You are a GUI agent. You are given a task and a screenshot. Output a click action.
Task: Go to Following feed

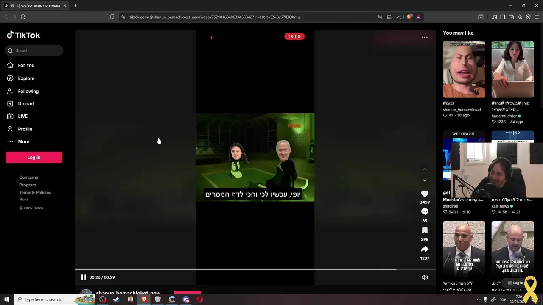(x=28, y=91)
